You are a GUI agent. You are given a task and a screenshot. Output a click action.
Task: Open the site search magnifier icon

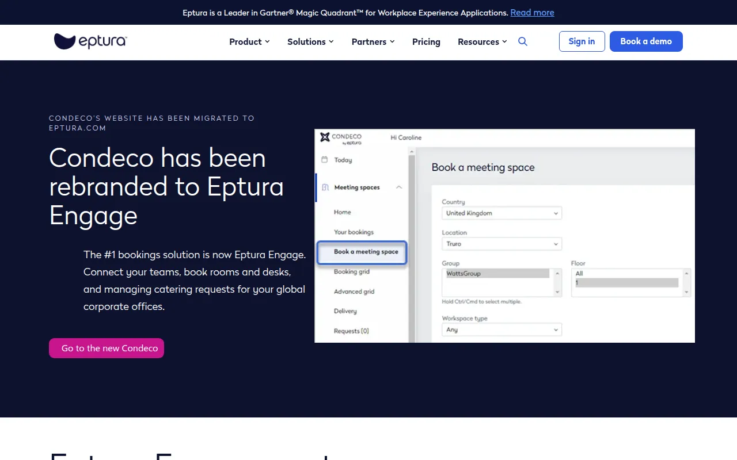coord(523,41)
